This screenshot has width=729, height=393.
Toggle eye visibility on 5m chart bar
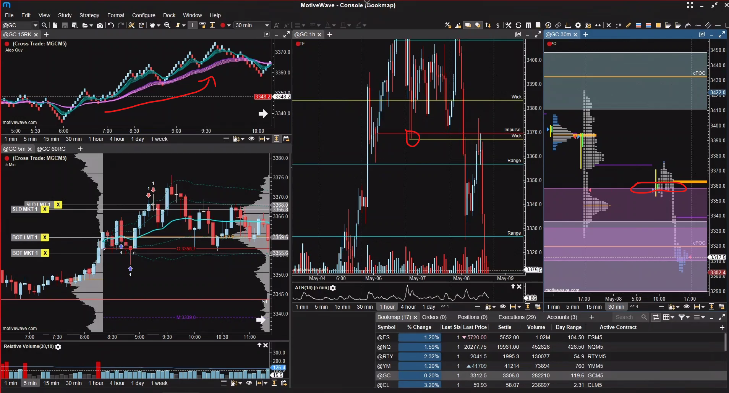(x=249, y=383)
